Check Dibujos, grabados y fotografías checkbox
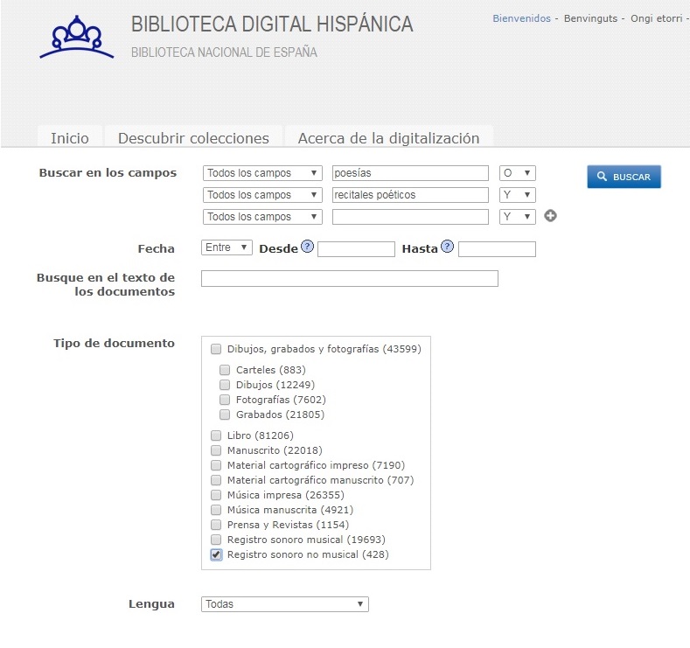This screenshot has width=690, height=648. tap(216, 349)
